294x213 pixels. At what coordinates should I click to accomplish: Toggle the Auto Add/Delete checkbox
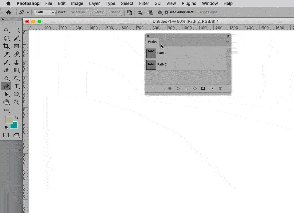click(x=166, y=12)
